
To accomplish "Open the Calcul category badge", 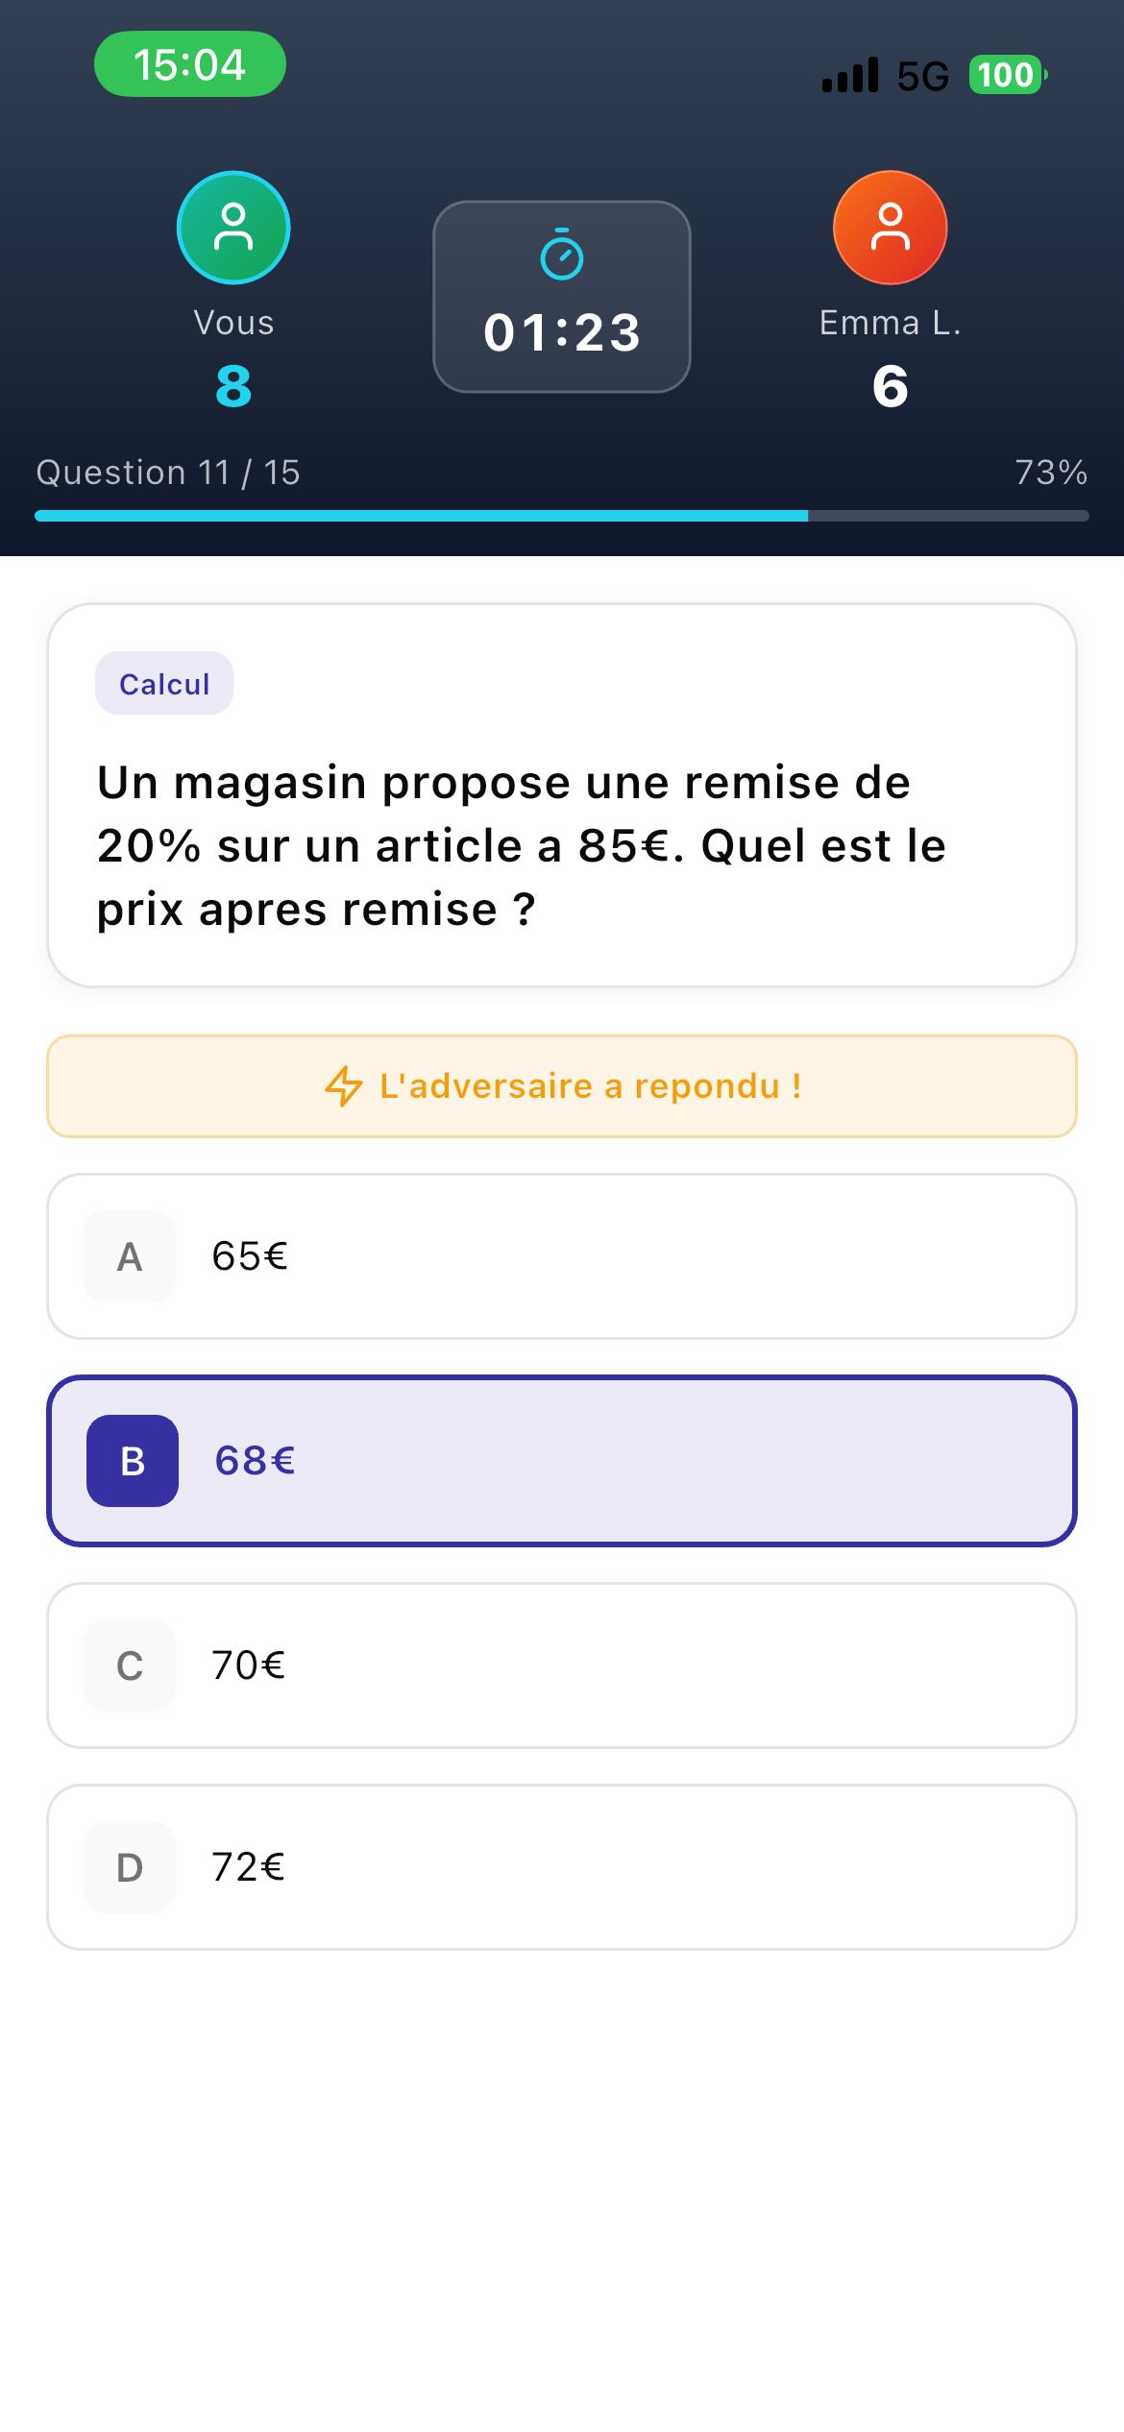I will [163, 683].
